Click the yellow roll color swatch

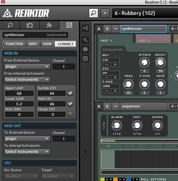coord(103,179)
